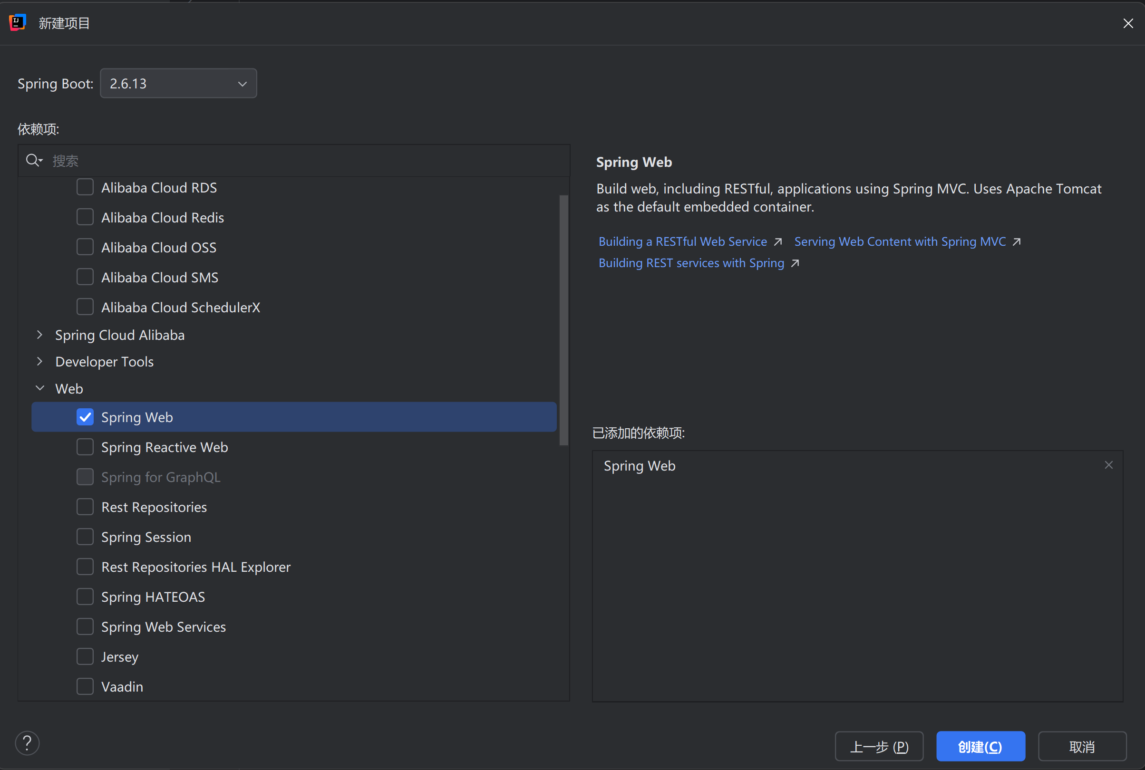1145x770 pixels.
Task: Expand the Spring Cloud Alibaba group
Action: tap(40, 335)
